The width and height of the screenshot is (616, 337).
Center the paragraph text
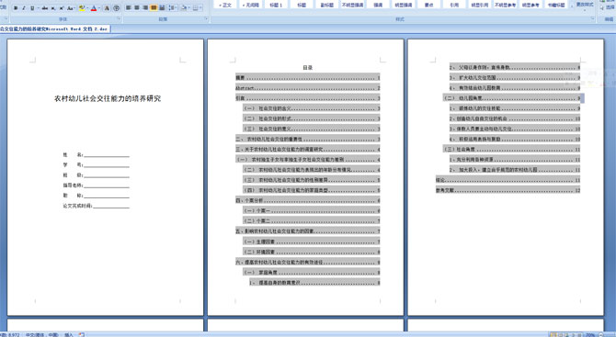(137, 8)
